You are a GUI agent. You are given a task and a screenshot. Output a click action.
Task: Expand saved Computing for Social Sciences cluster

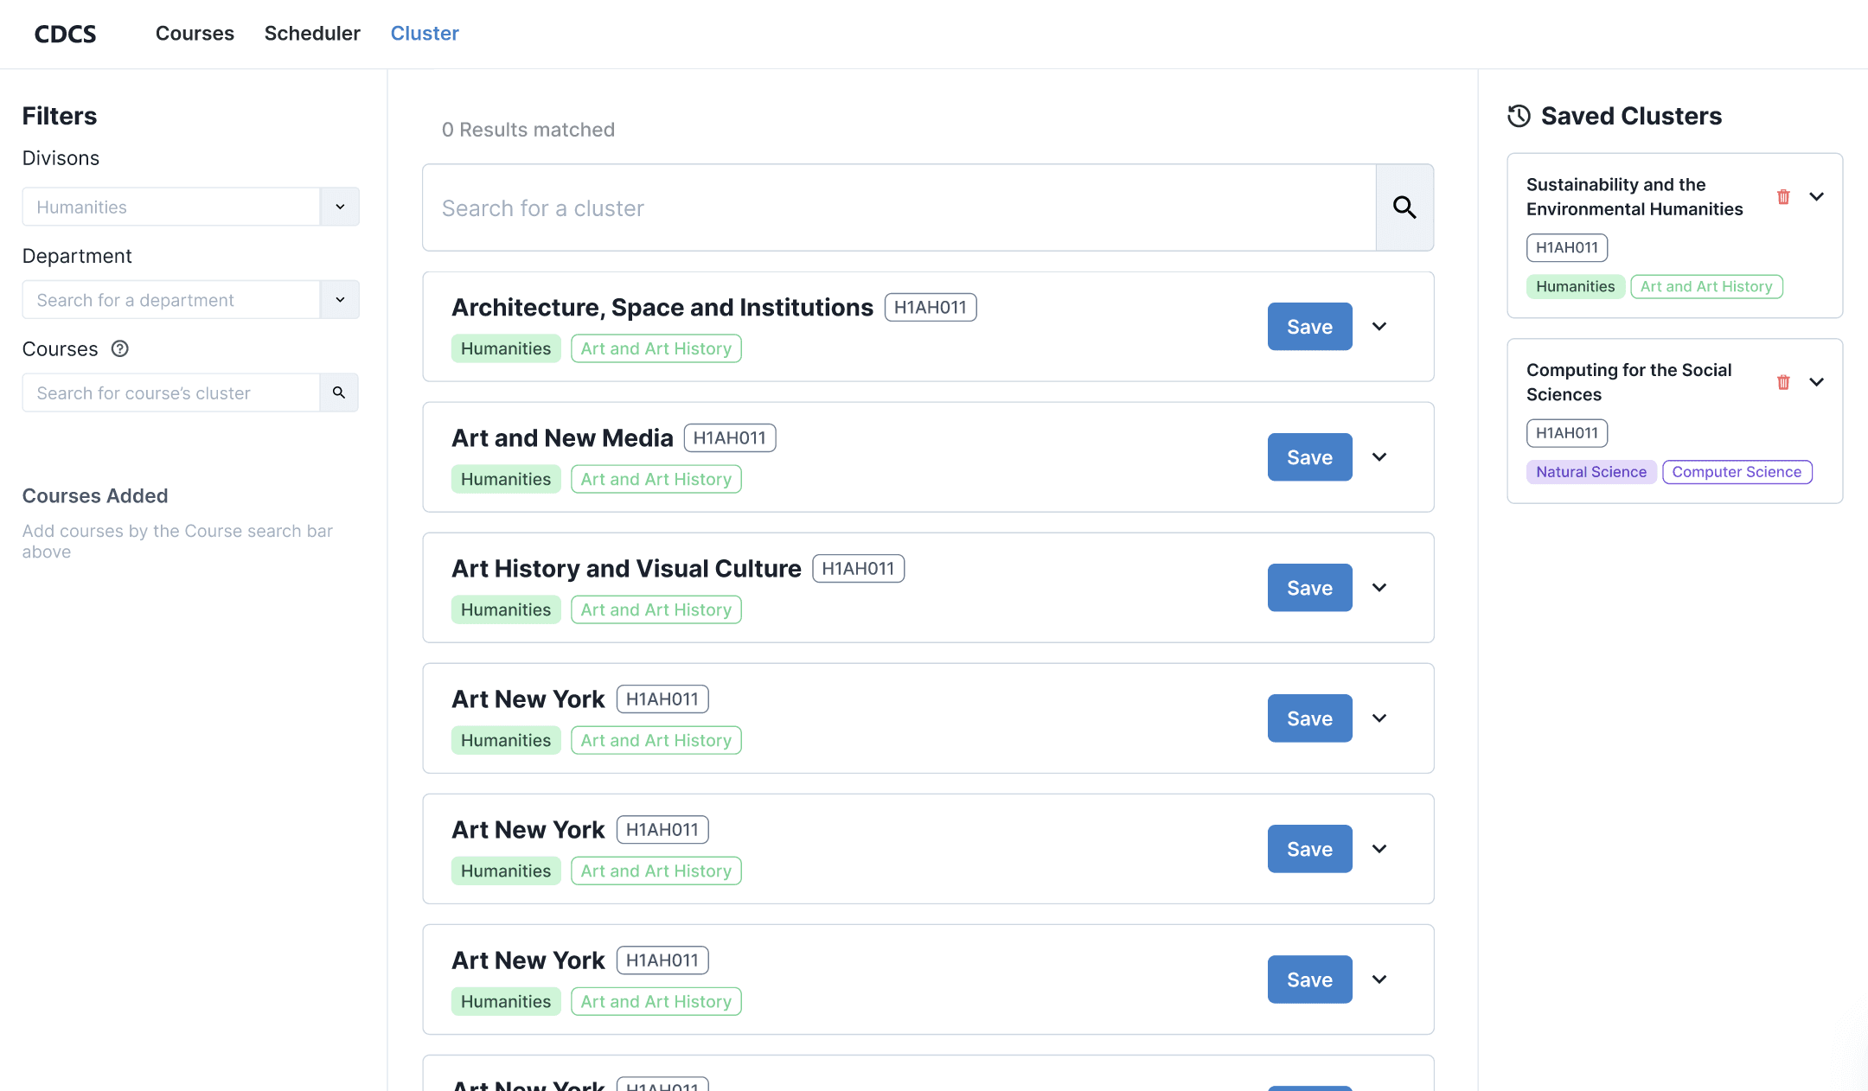coord(1817,382)
